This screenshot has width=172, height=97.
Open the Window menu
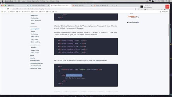pyautogui.click(x=52, y=1)
